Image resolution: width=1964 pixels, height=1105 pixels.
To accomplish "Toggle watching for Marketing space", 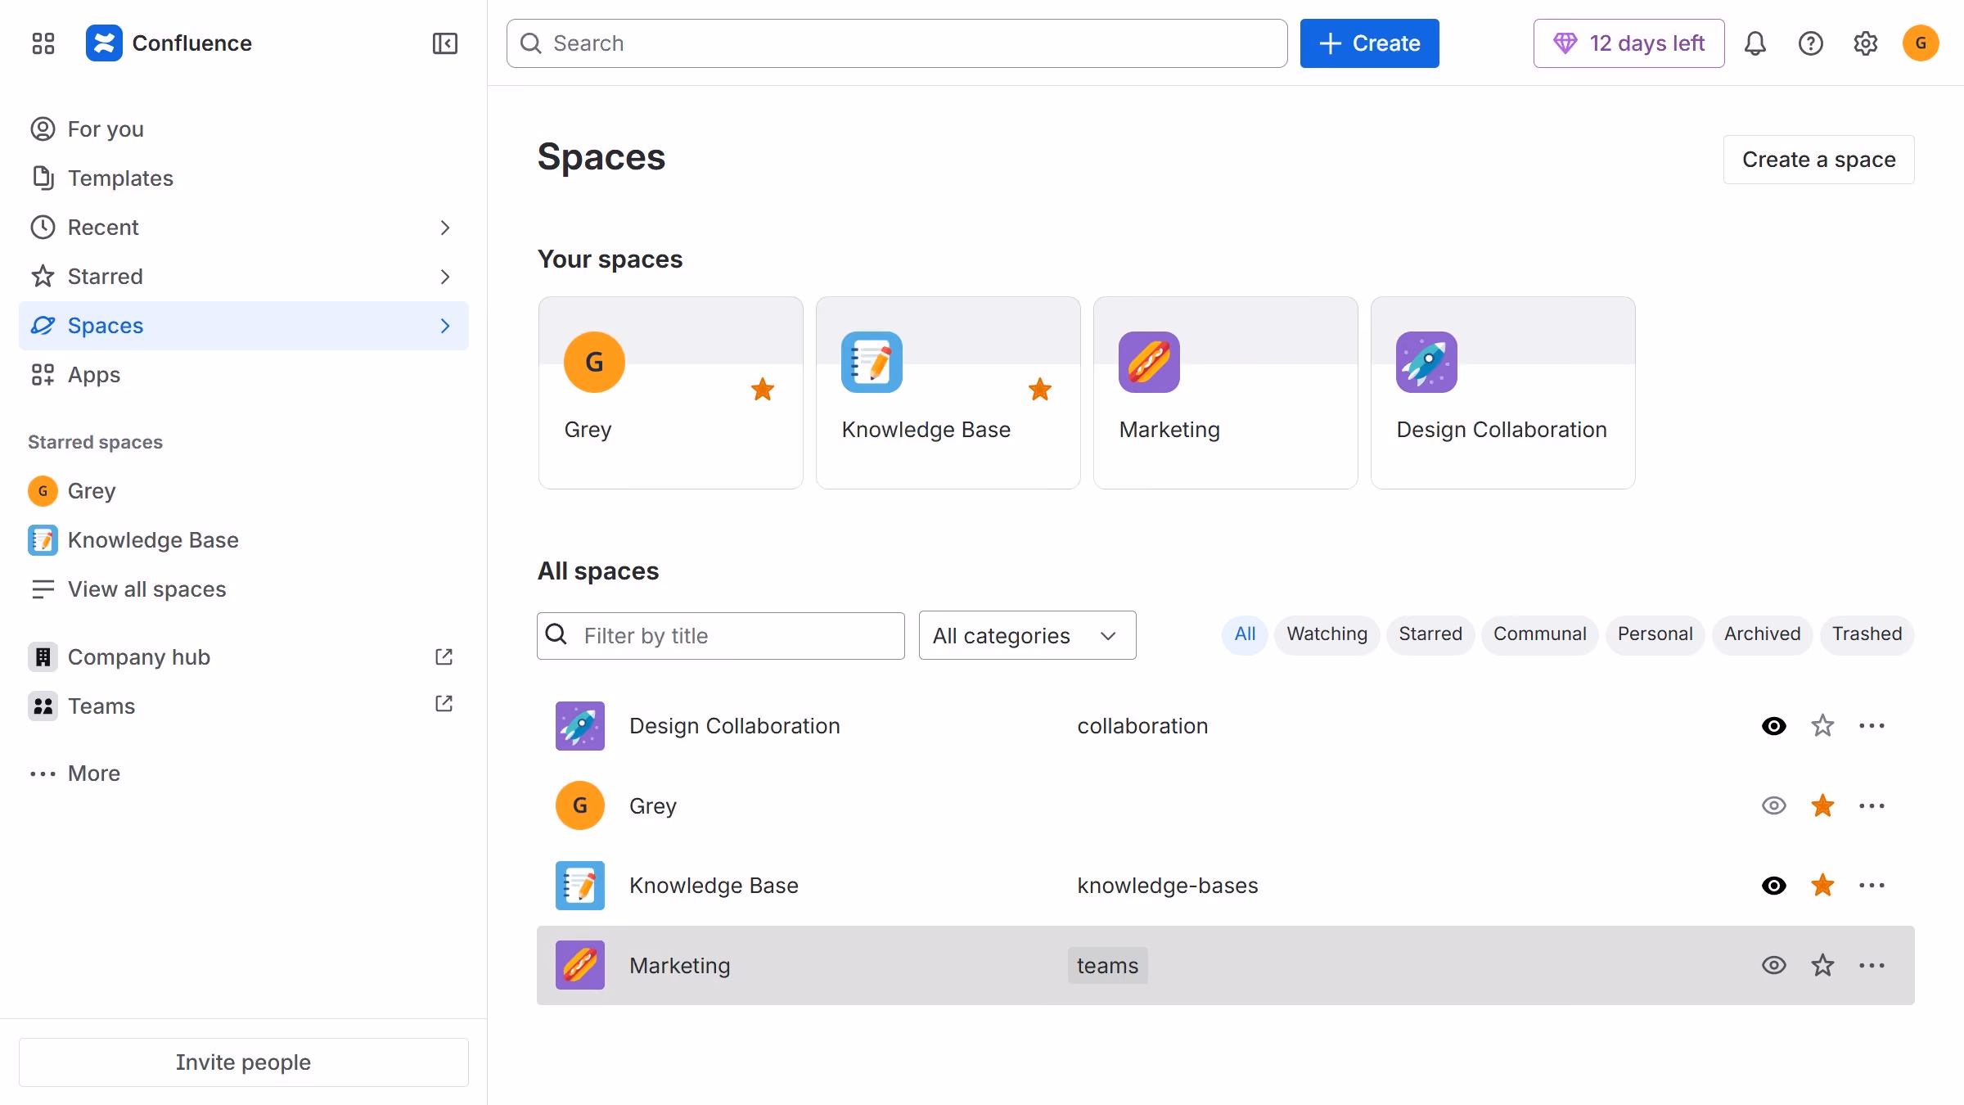I will click(1773, 966).
